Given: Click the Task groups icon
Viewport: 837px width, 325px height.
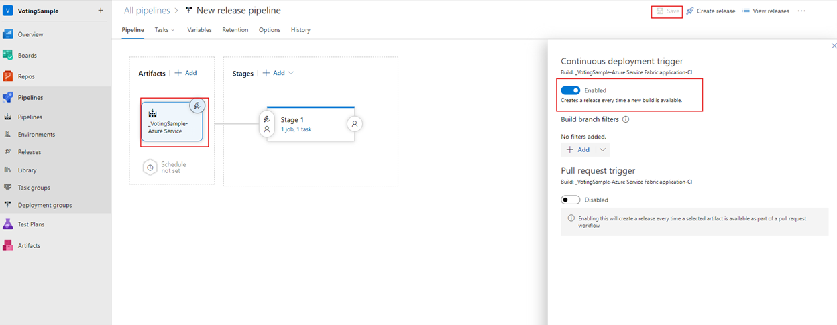Looking at the screenshot, I should click(8, 188).
